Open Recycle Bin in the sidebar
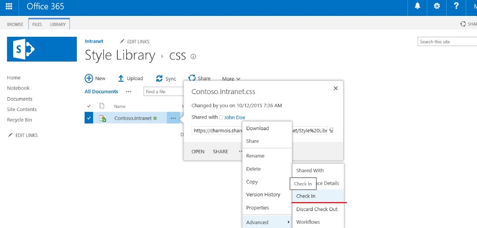 click(19, 120)
